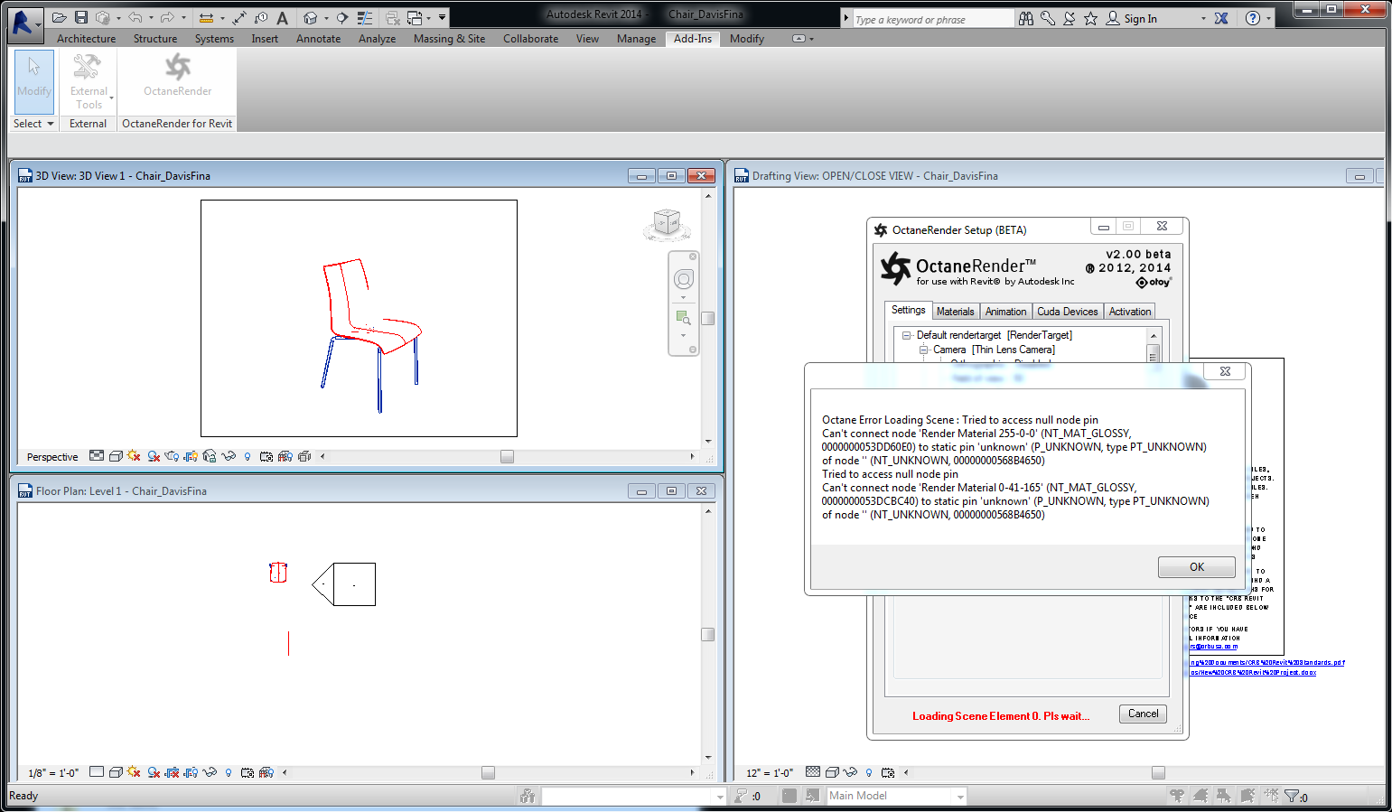Toggle Detail Level icon in 3D View bar

tap(97, 456)
